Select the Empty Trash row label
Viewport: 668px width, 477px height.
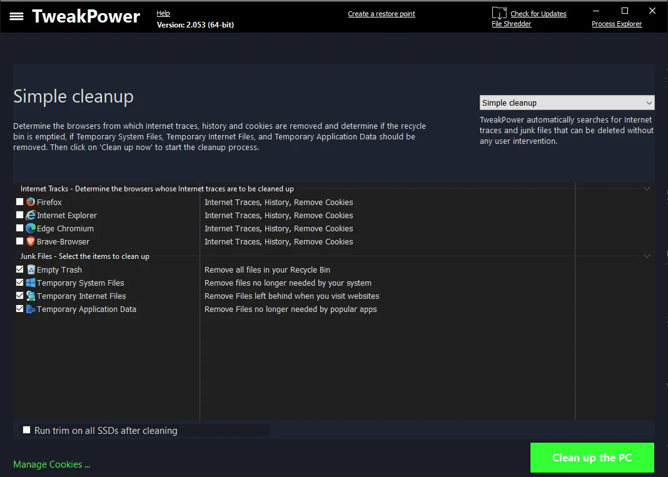click(59, 270)
